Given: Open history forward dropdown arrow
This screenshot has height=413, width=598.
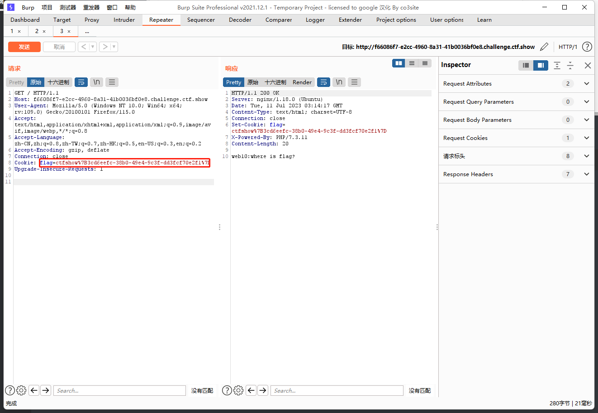Looking at the screenshot, I should [114, 47].
